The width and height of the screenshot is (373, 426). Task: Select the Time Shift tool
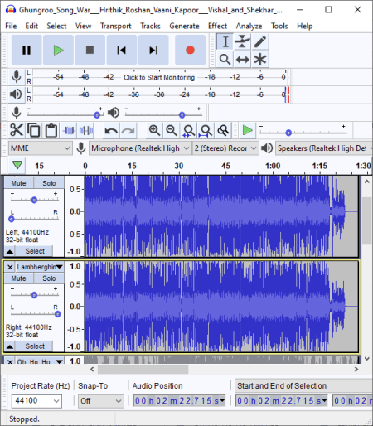(x=242, y=59)
